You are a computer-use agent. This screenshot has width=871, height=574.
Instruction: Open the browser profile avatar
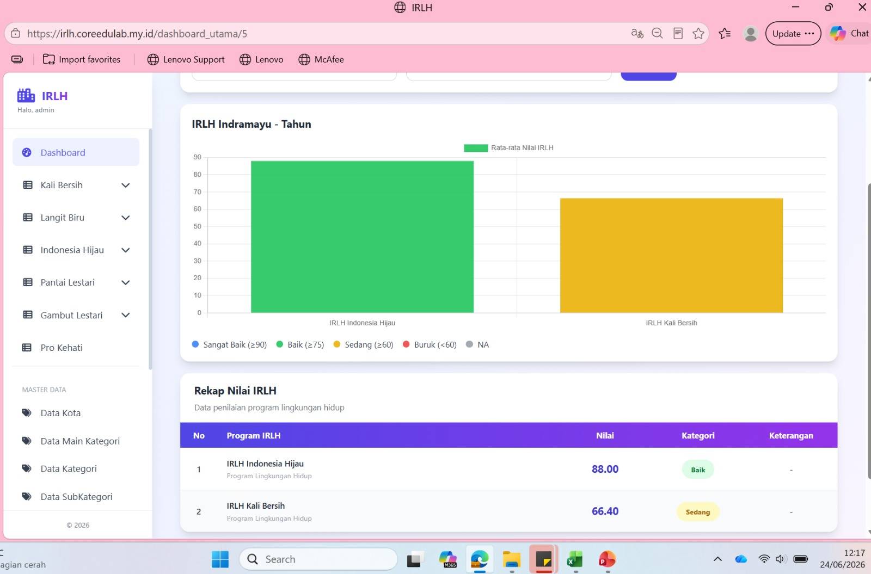751,33
